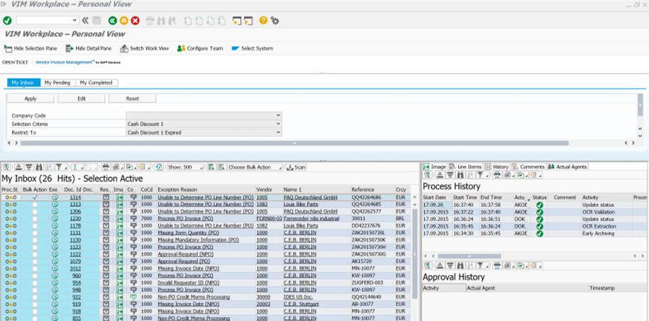The image size is (649, 321).
Task: Select the My Inbox tab
Action: pyautogui.click(x=23, y=83)
